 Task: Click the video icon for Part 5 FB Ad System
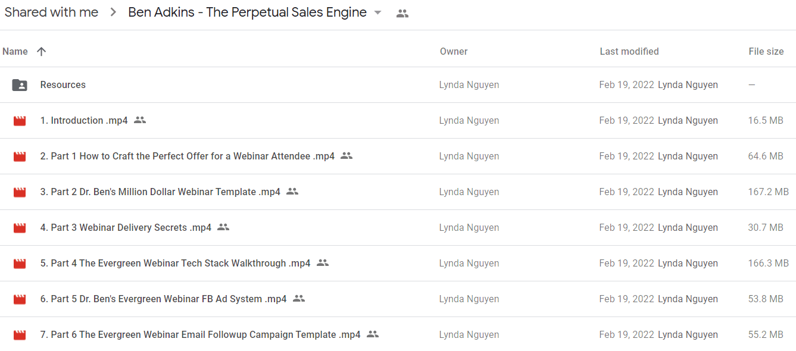[20, 299]
